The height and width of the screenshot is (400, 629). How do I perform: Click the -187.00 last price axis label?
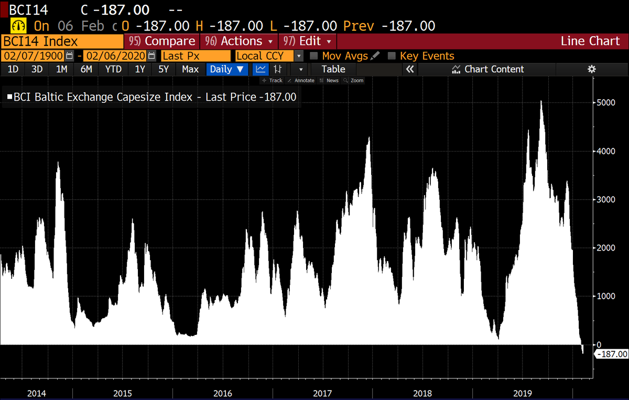(x=612, y=354)
